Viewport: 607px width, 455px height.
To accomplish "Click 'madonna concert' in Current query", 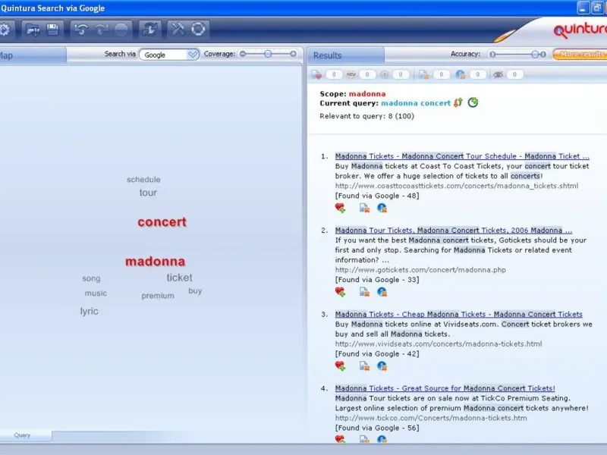I will [x=416, y=103].
